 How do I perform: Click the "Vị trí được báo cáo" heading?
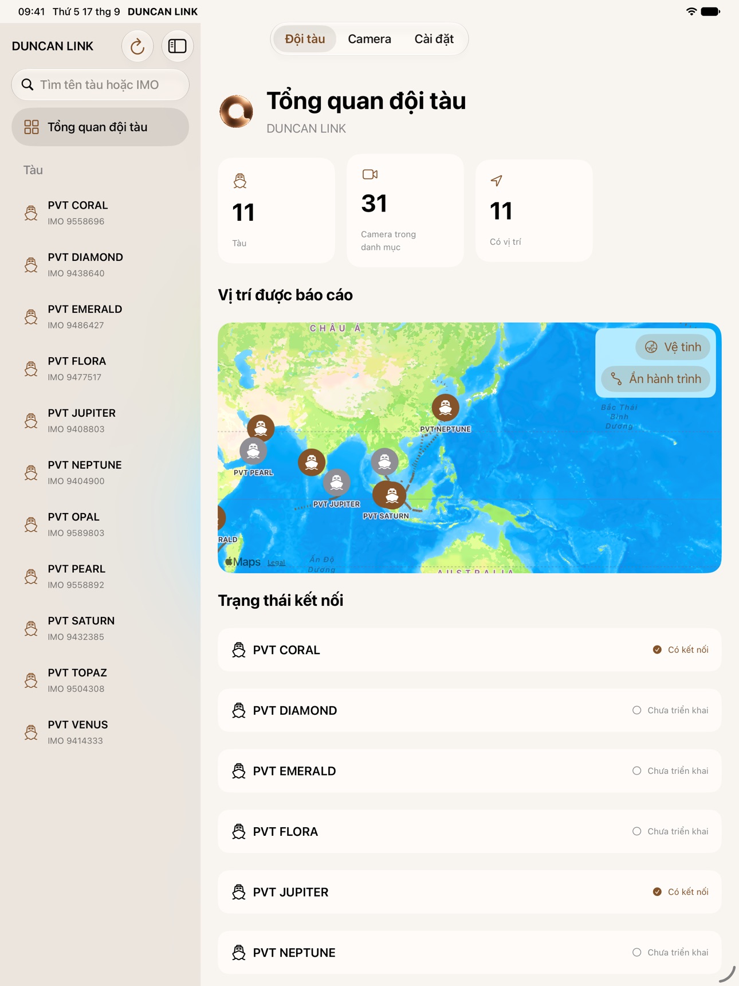click(285, 295)
